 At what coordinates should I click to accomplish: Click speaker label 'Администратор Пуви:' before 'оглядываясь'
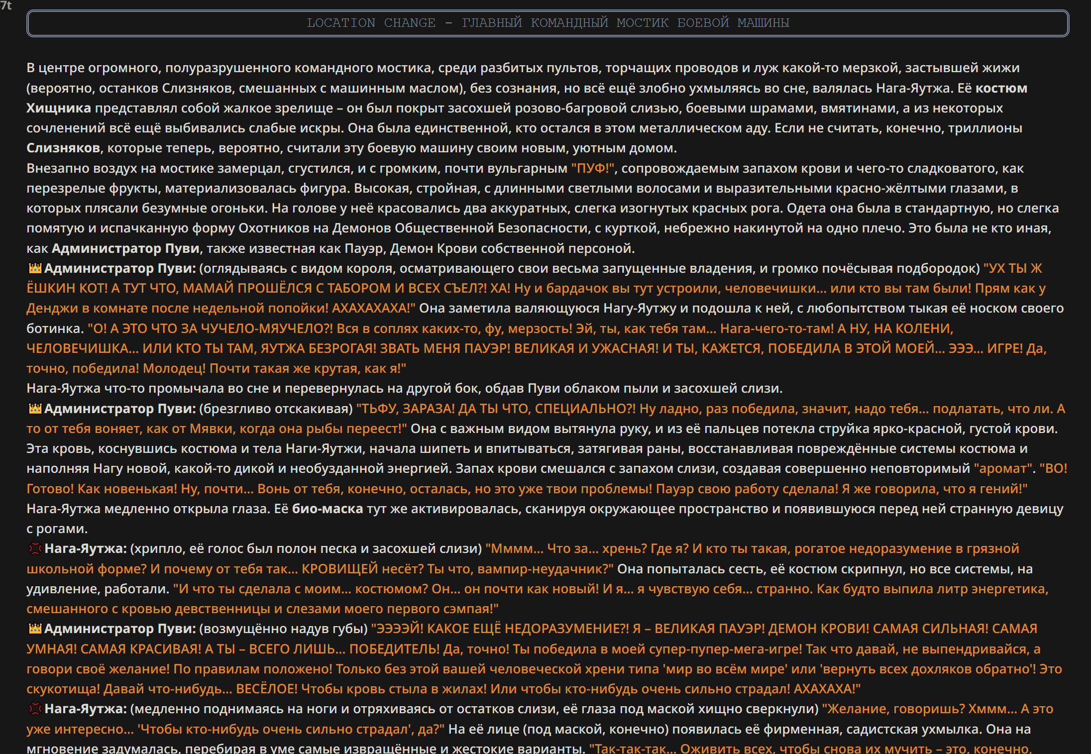click(120, 268)
